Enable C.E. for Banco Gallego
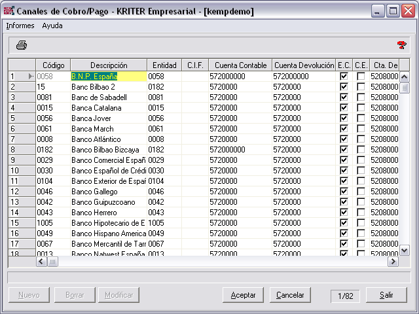Screen dimensions: 419x314 [361, 192]
